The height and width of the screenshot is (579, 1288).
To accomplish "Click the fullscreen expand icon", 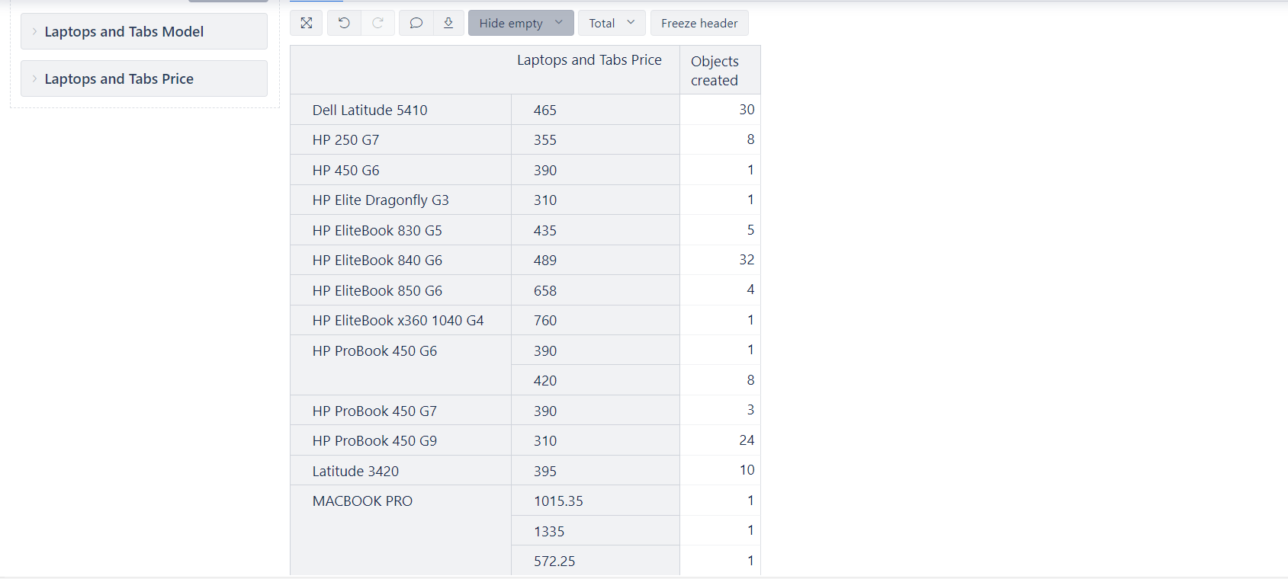I will (x=307, y=23).
